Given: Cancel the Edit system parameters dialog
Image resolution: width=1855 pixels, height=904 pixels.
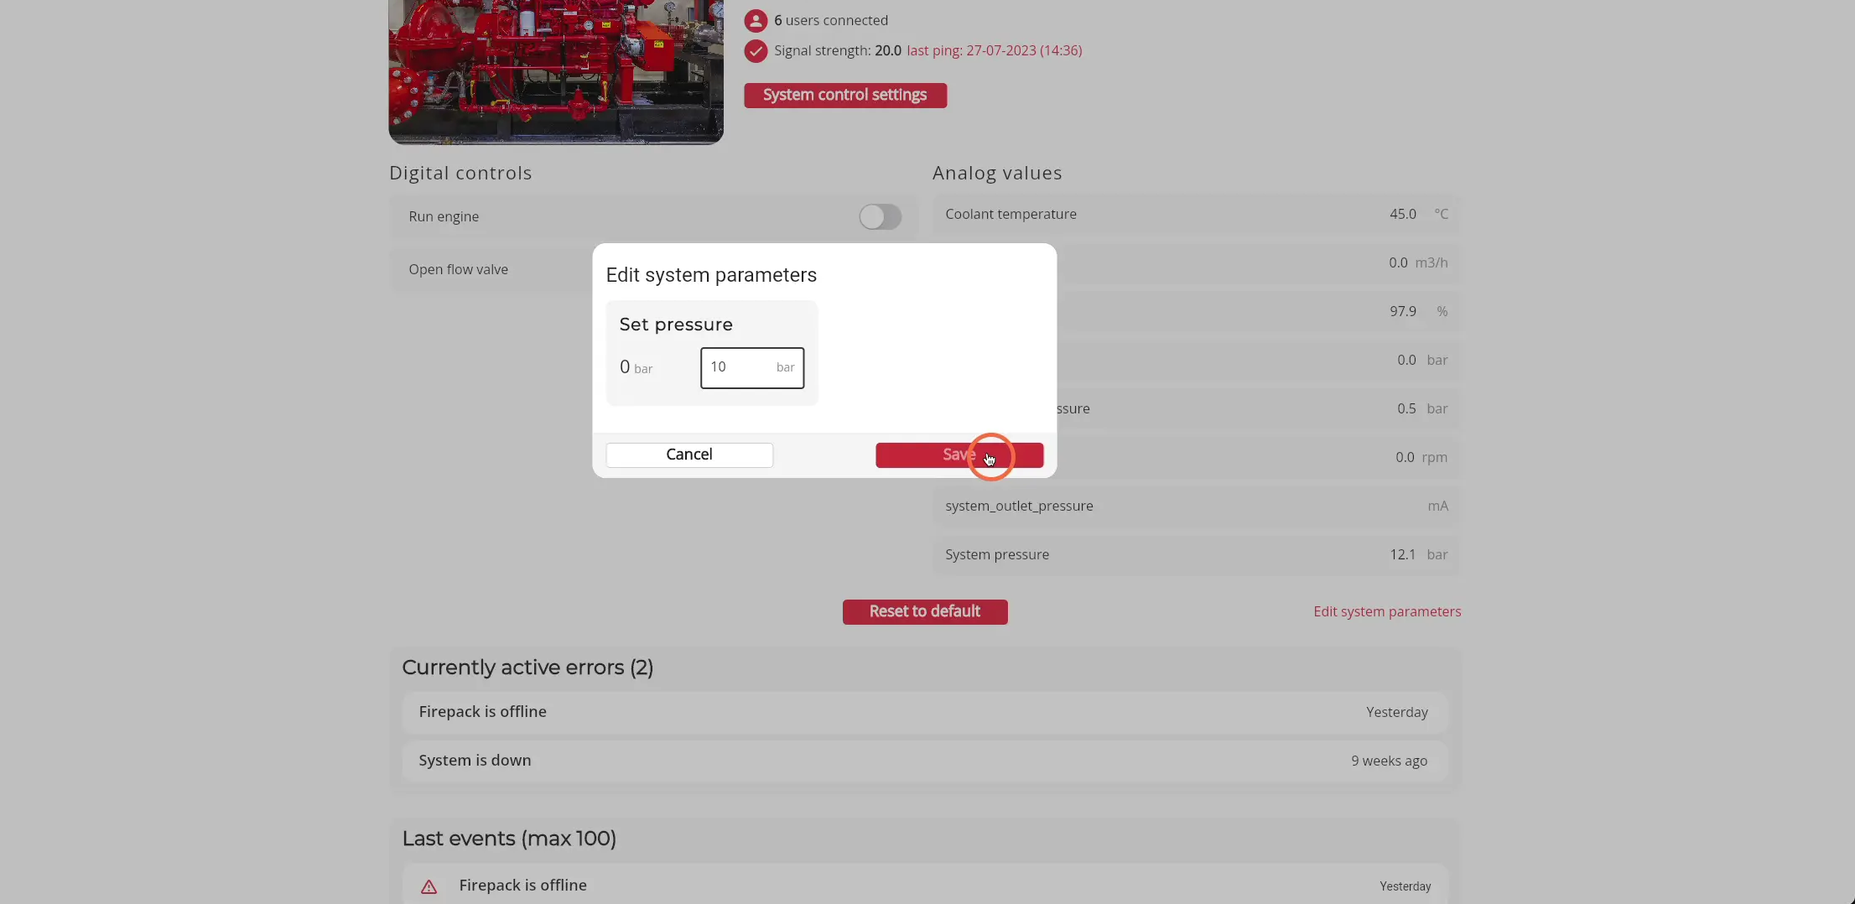Looking at the screenshot, I should point(689,455).
